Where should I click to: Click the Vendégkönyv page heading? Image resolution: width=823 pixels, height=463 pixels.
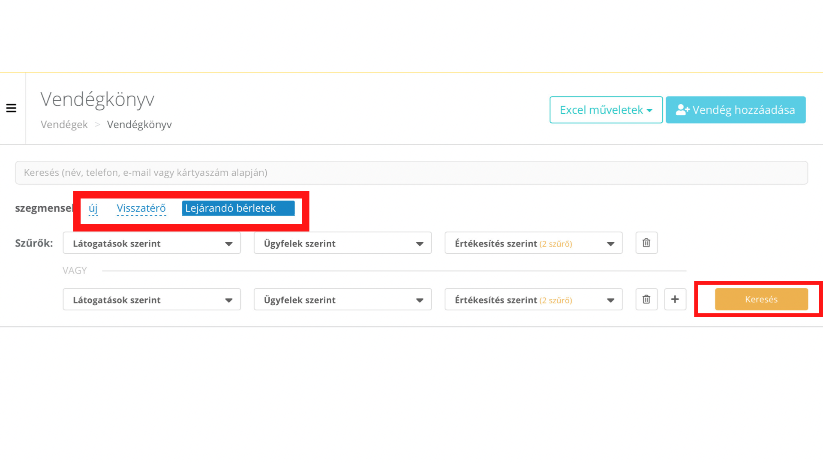pyautogui.click(x=97, y=99)
